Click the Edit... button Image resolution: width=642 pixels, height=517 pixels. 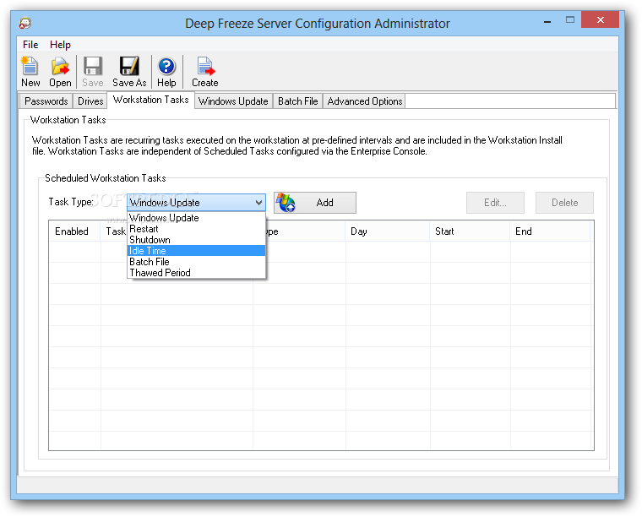point(495,203)
